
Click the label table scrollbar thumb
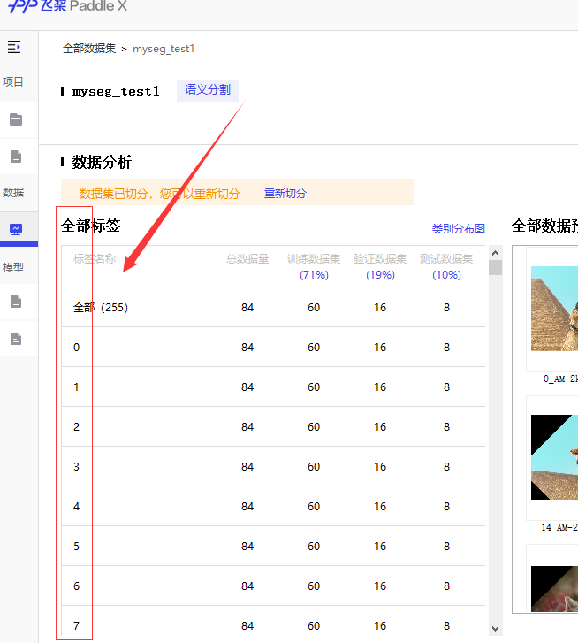point(495,268)
